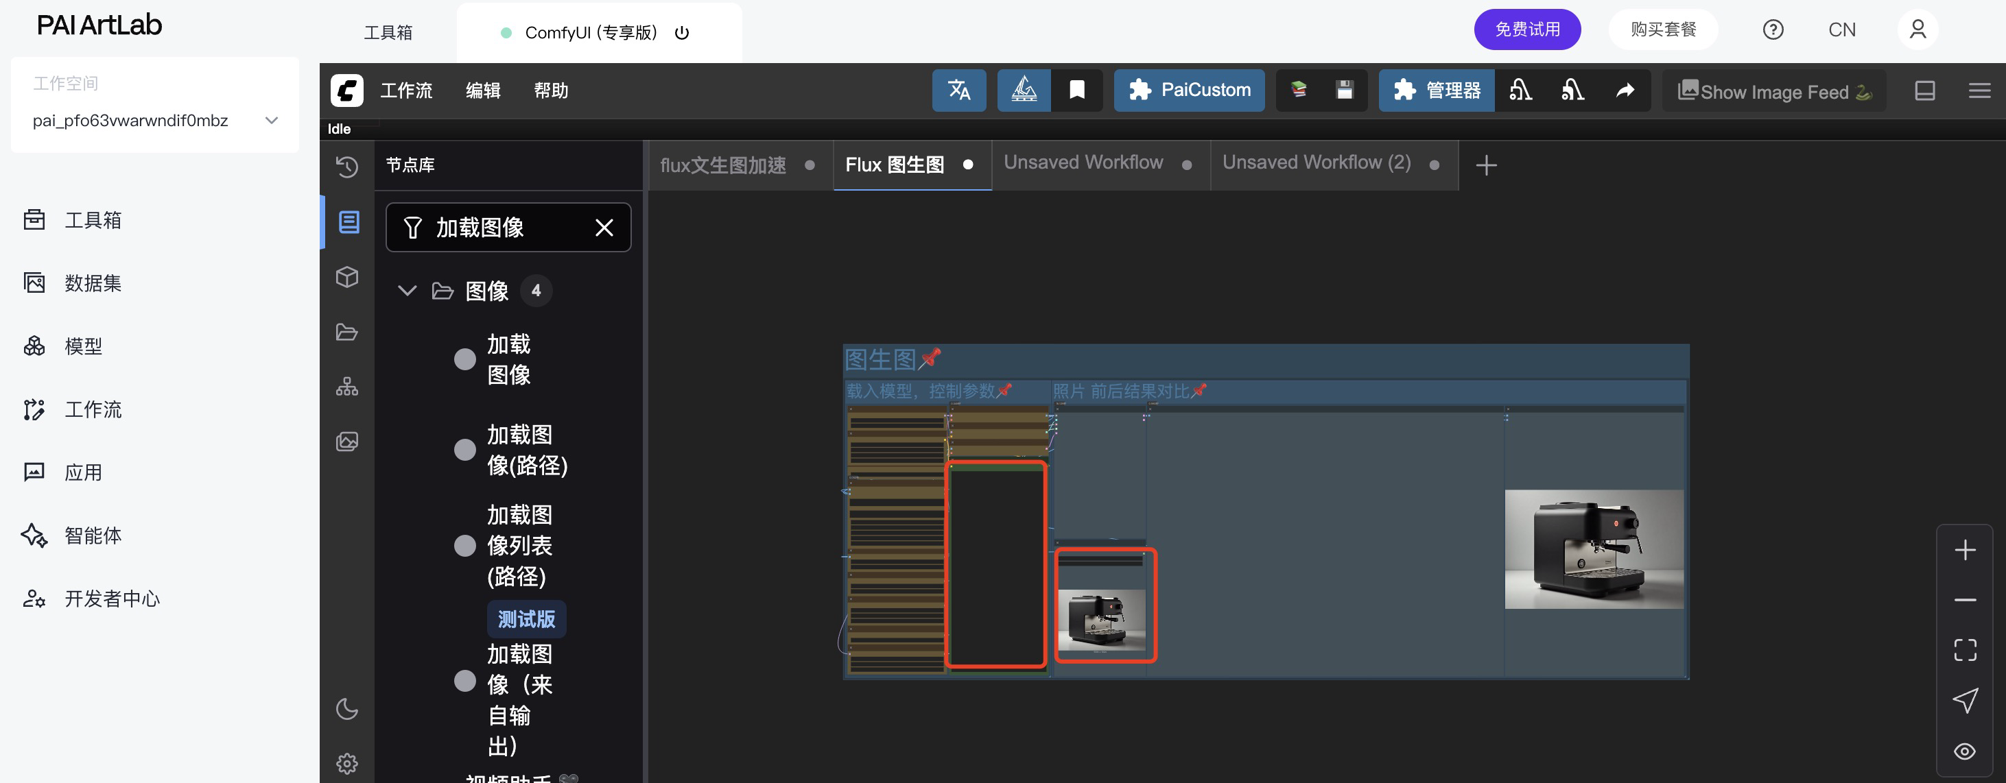Click the PaiCustom button
2006x783 pixels.
click(1189, 91)
